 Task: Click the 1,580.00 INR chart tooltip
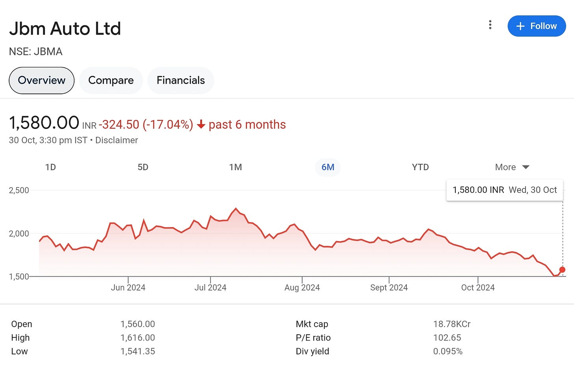(505, 190)
